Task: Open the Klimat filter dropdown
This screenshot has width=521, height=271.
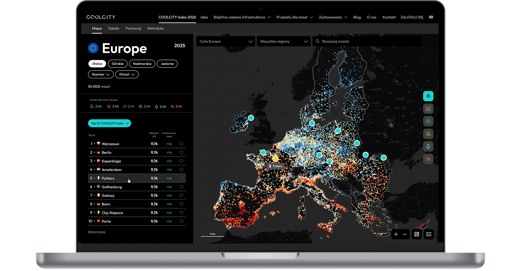Action: 127,74
